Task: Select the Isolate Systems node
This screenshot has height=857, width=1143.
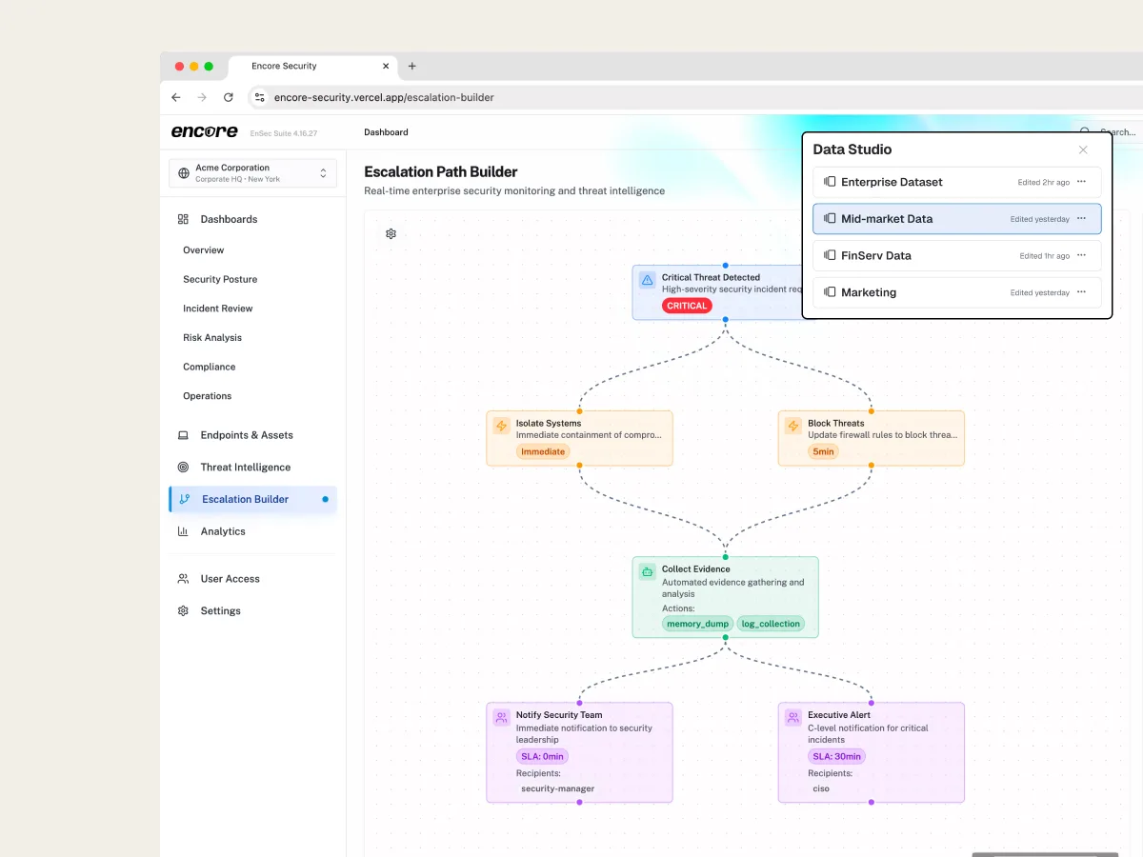Action: click(x=579, y=438)
